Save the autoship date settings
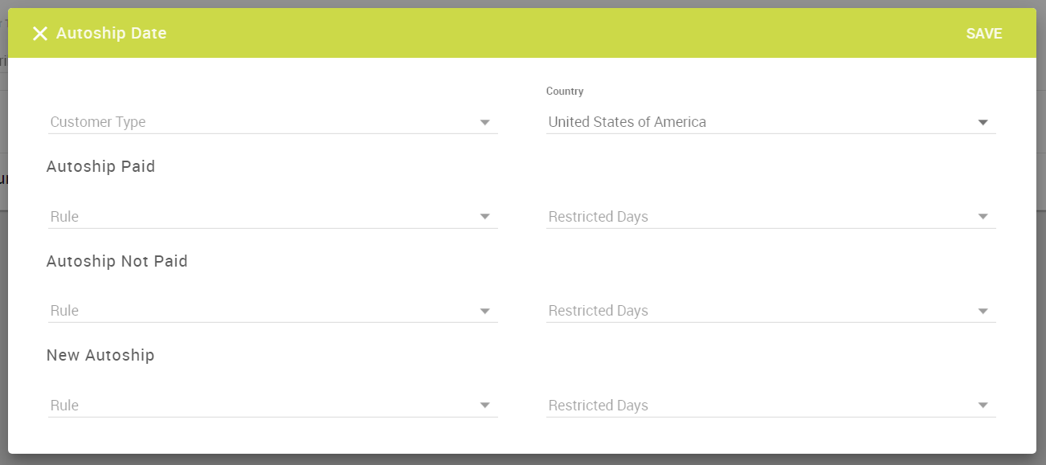 (983, 34)
